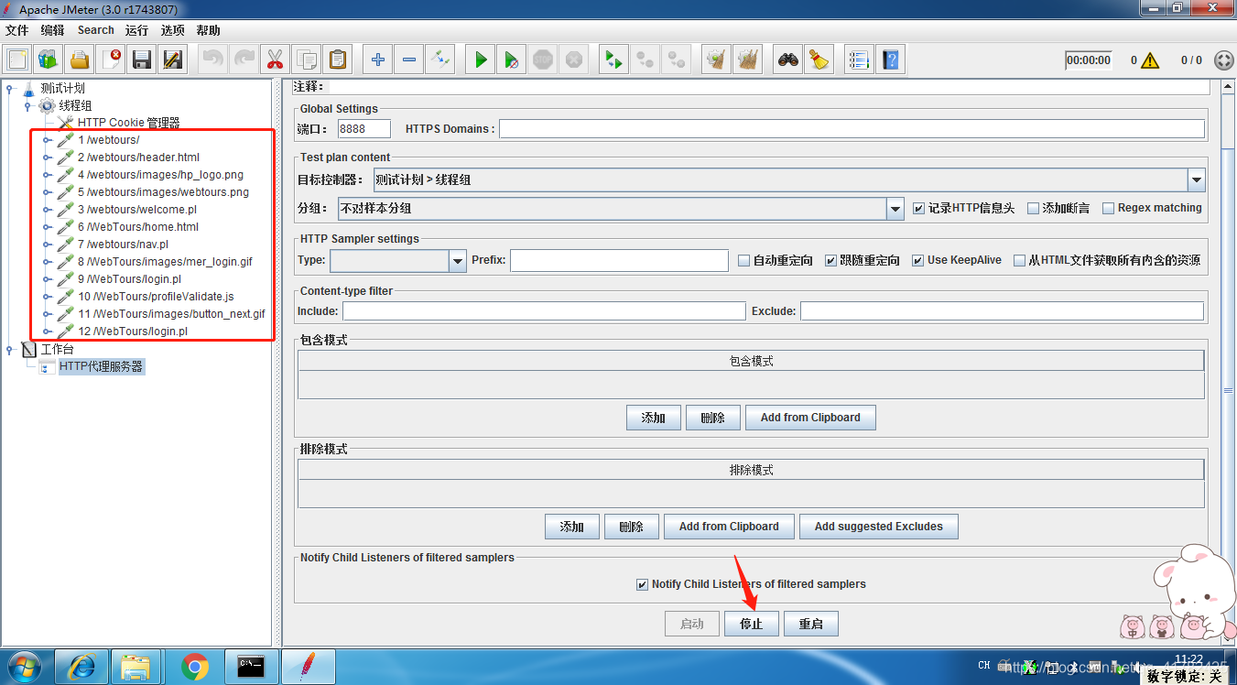Enable the Regex matching checkbox
1237x685 pixels.
(1108, 209)
